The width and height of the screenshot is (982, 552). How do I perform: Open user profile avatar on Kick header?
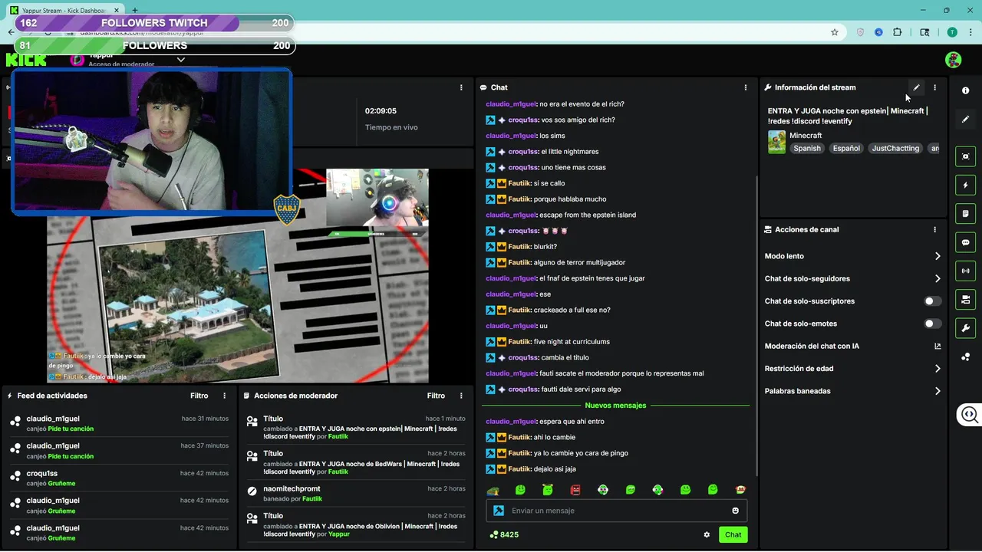(953, 59)
